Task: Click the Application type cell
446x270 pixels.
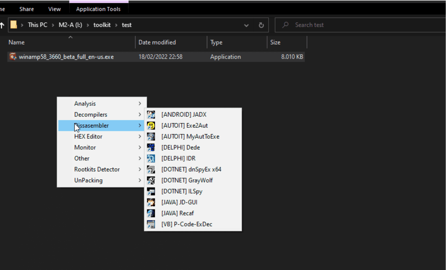Action: coord(226,57)
